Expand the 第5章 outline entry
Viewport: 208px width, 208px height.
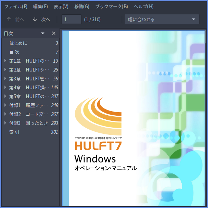coord(5,96)
